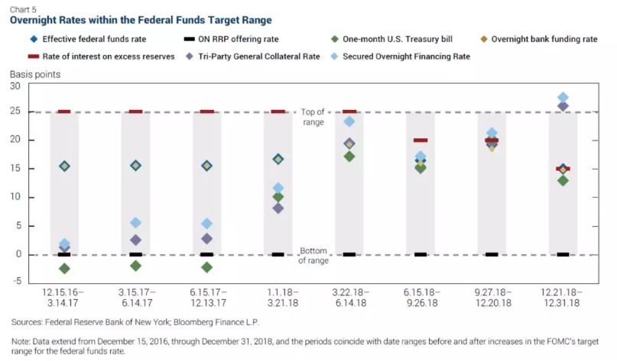Click the topmost light blue diamond for 12.21.18–12.31.18
The height and width of the screenshot is (361, 617).
pos(563,98)
